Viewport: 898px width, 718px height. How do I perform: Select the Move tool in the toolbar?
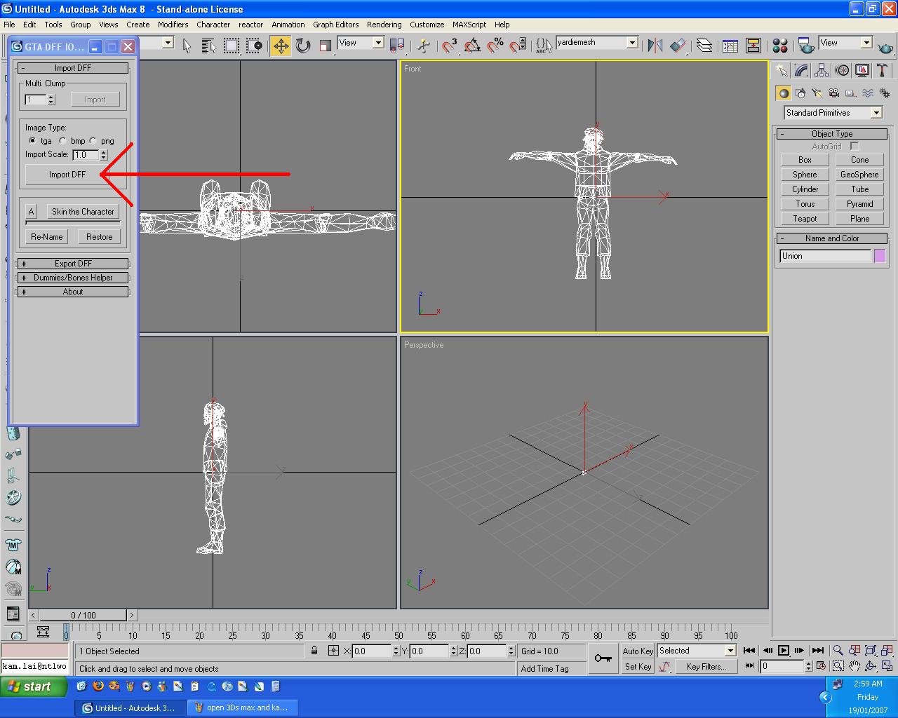point(281,46)
